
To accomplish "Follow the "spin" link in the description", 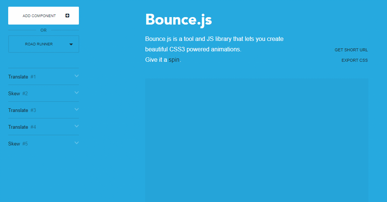I will point(174,60).
